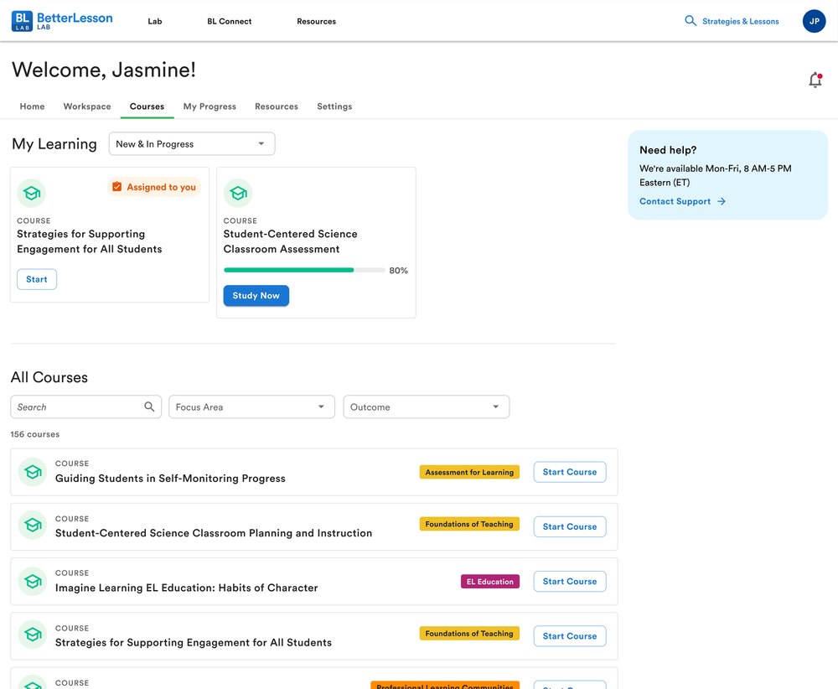Click the BetterLesson Lab logo
This screenshot has width=838, height=689.
[62, 21]
